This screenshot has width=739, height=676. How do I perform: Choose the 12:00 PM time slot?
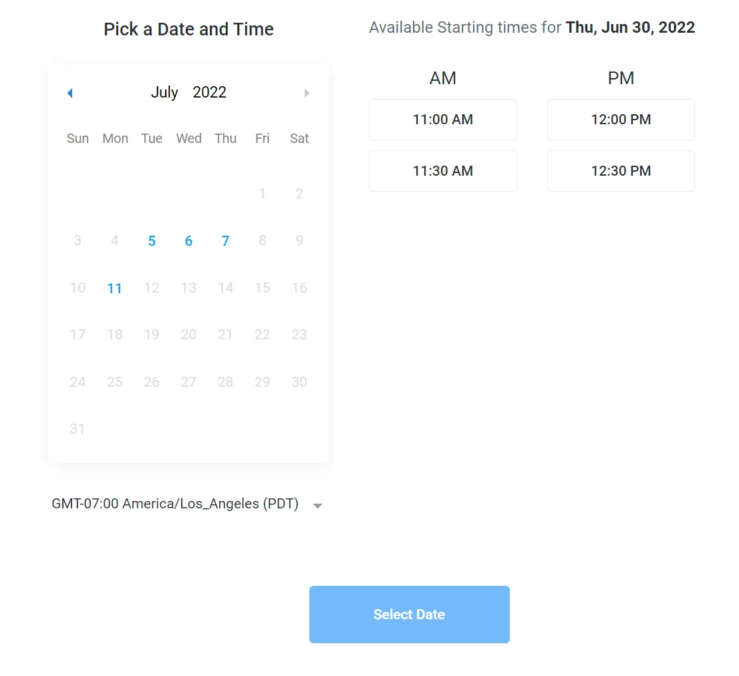pyautogui.click(x=621, y=120)
